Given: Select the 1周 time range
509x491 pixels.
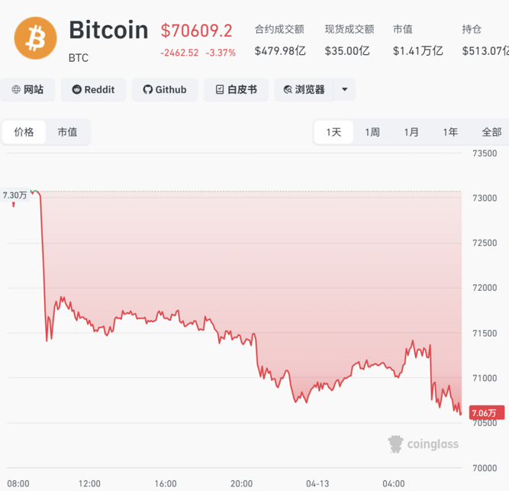Looking at the screenshot, I should pyautogui.click(x=372, y=132).
